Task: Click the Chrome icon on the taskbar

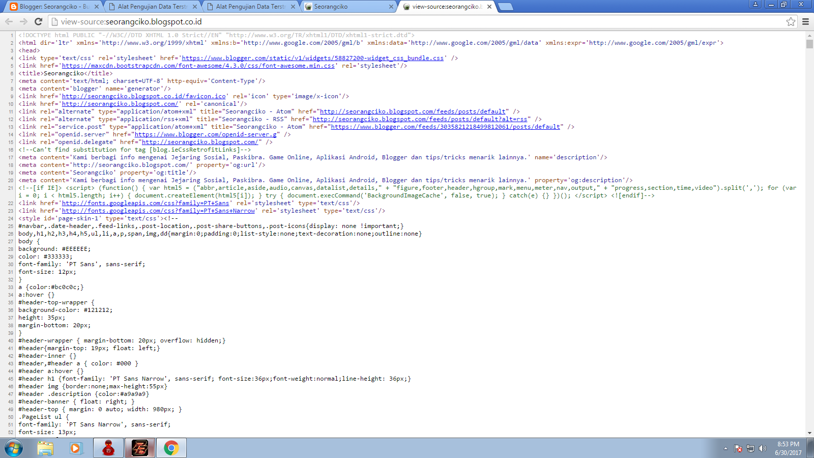Action: click(x=171, y=448)
